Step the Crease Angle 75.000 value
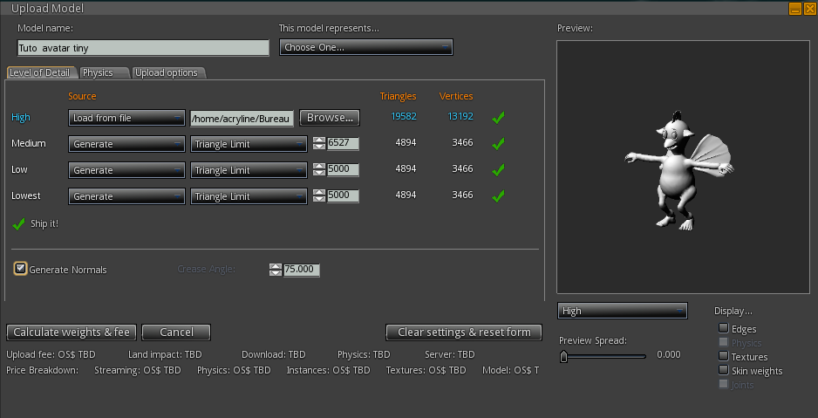Viewport: 818px width, 418px height. click(276, 270)
